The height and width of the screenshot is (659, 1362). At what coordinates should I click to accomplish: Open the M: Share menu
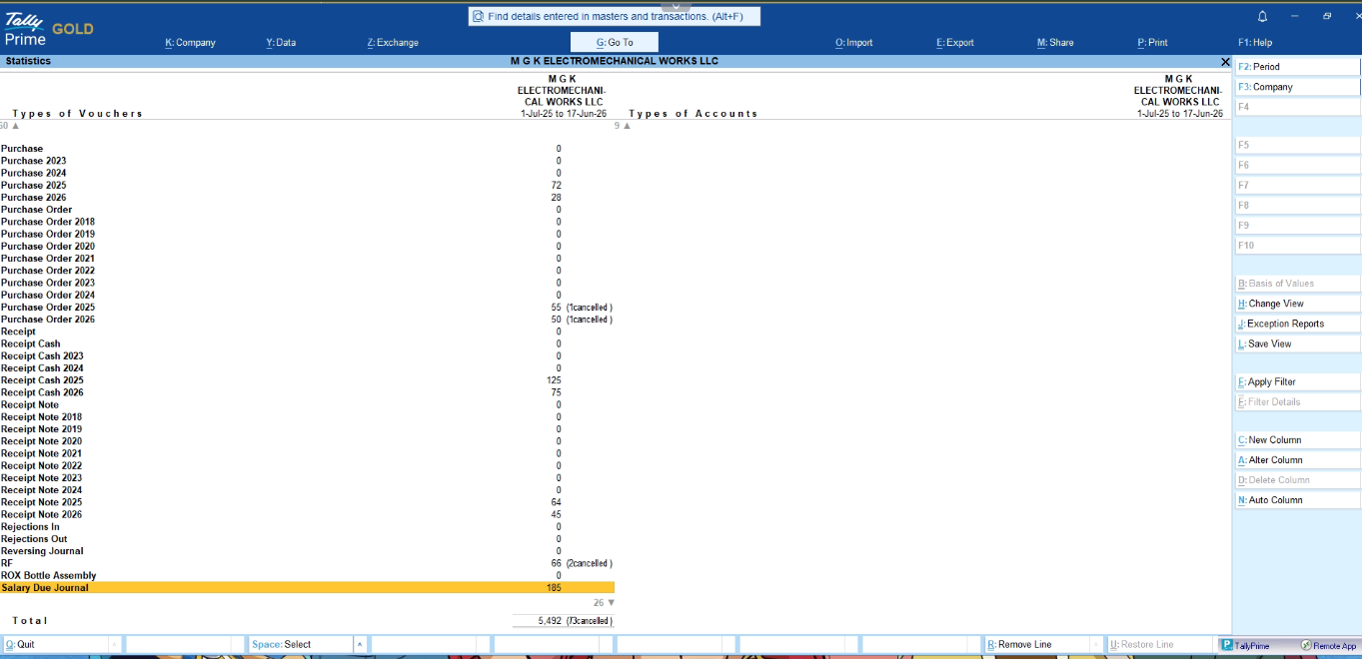click(1055, 43)
